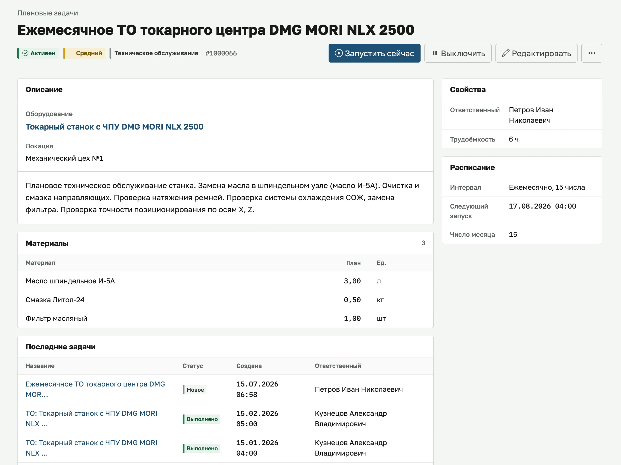Click the Название column header

pos(40,366)
